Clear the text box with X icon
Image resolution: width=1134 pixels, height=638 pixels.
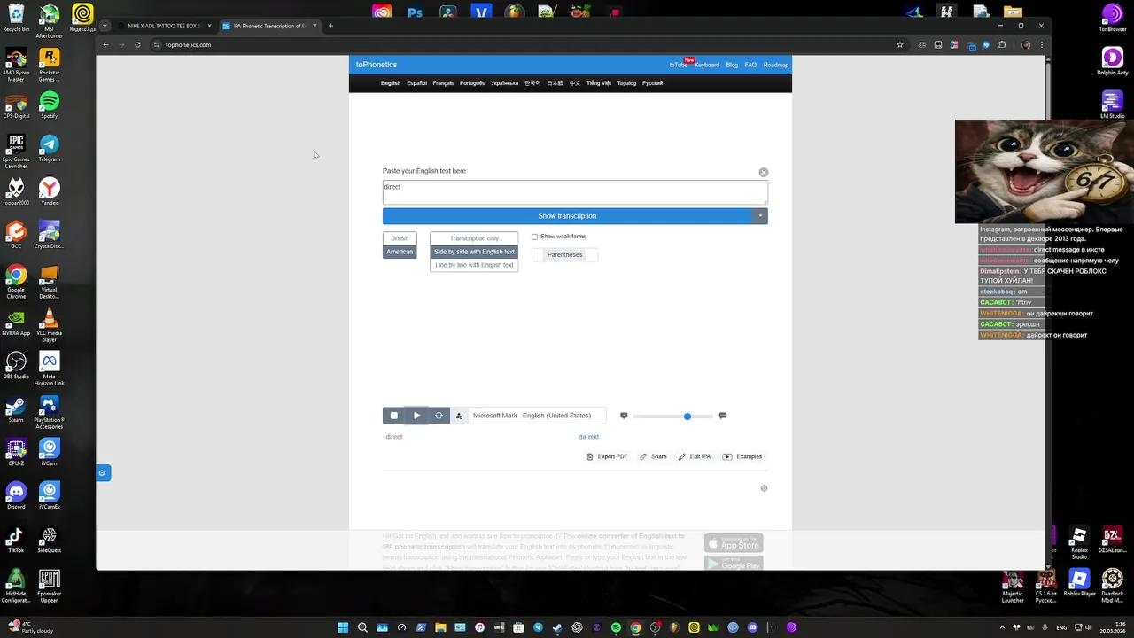(x=764, y=172)
